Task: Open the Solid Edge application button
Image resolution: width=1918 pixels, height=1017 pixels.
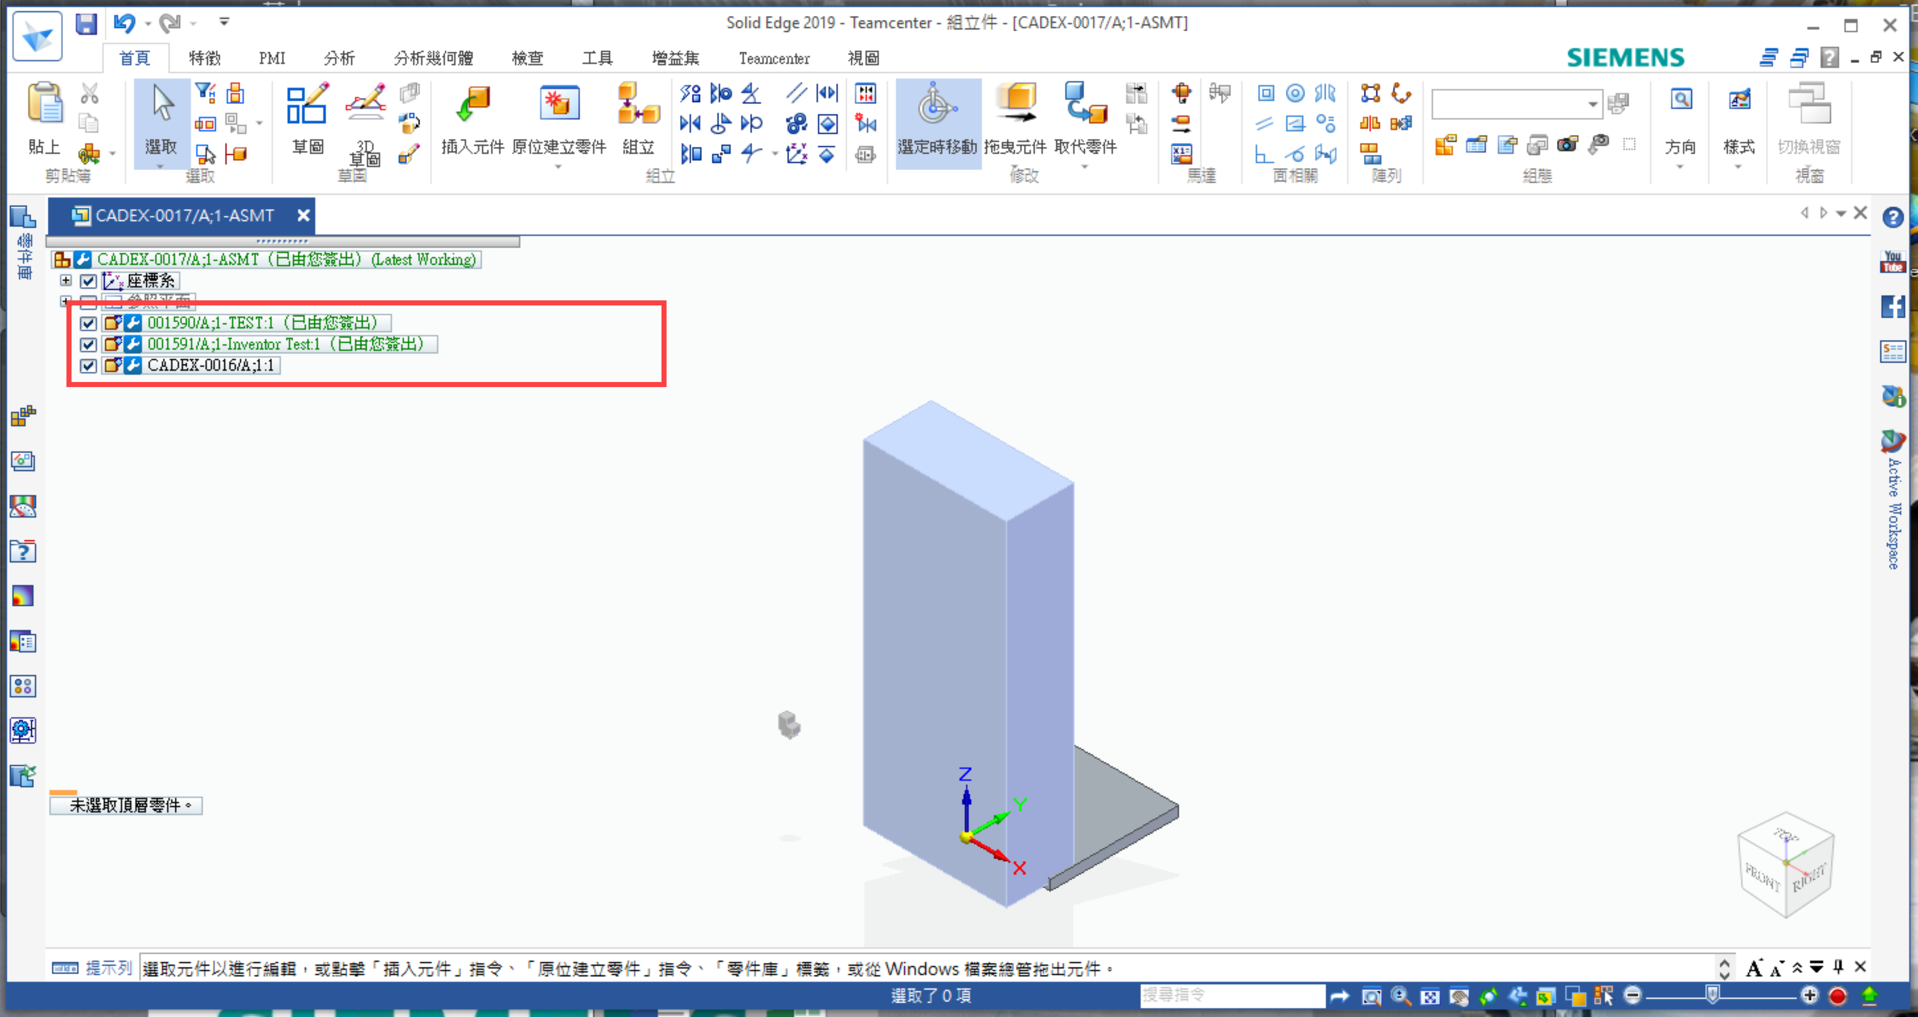Action: pyautogui.click(x=37, y=36)
